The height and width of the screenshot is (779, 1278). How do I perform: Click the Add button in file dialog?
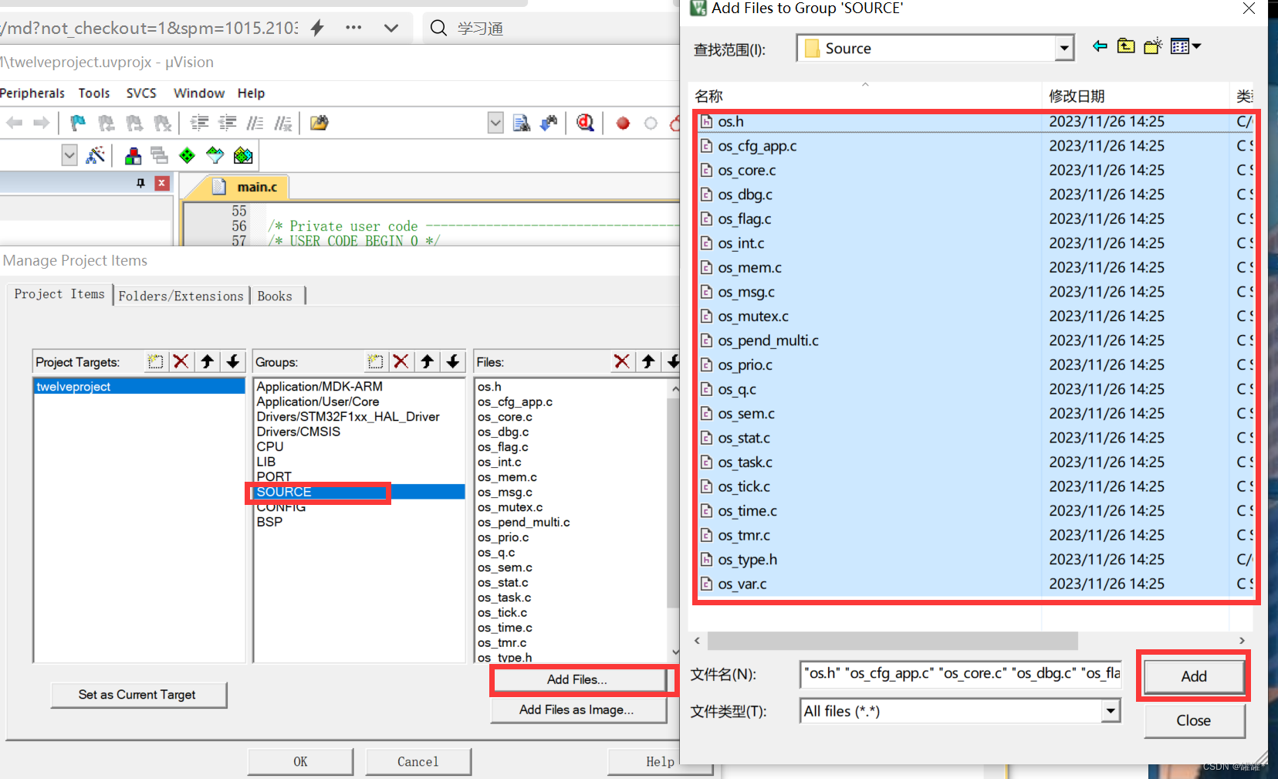tap(1193, 676)
